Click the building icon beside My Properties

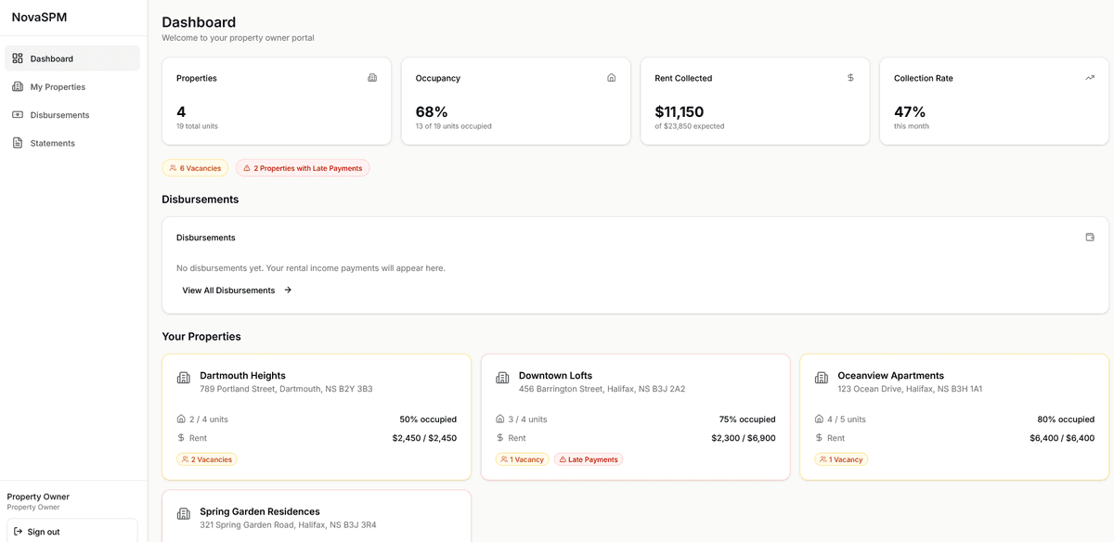coord(17,86)
